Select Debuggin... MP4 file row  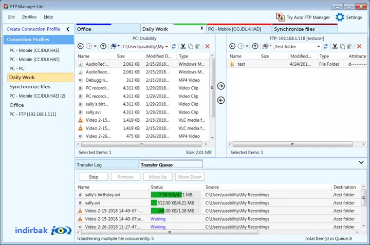coord(142,80)
